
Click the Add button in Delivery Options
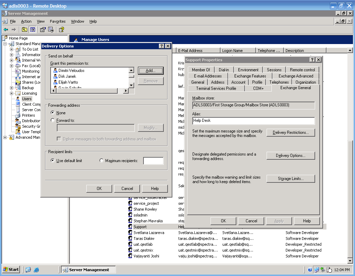pyautogui.click(x=150, y=71)
